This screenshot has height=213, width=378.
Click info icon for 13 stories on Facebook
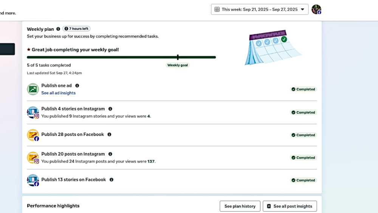click(112, 180)
